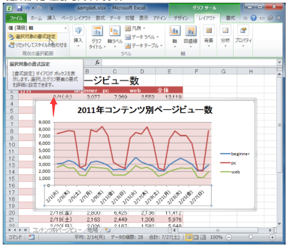
Task: Select the コンテンツ別ページビュー sheet tab
Action: 57,230
